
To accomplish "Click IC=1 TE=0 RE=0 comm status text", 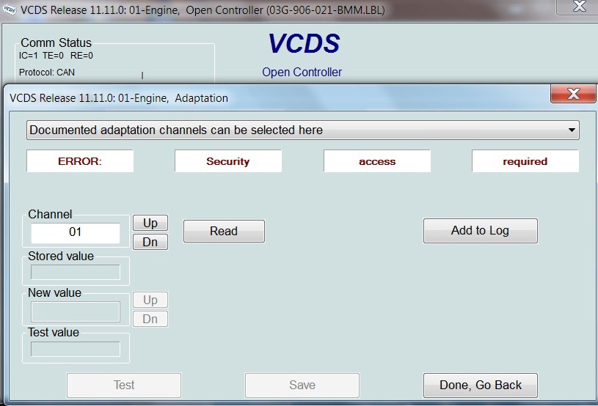I will pyautogui.click(x=56, y=56).
